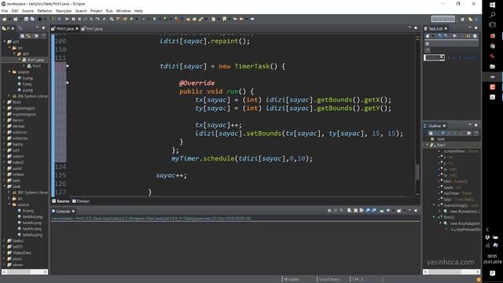The width and height of the screenshot is (503, 283).
Task: Open the File menu
Action: tap(5, 10)
